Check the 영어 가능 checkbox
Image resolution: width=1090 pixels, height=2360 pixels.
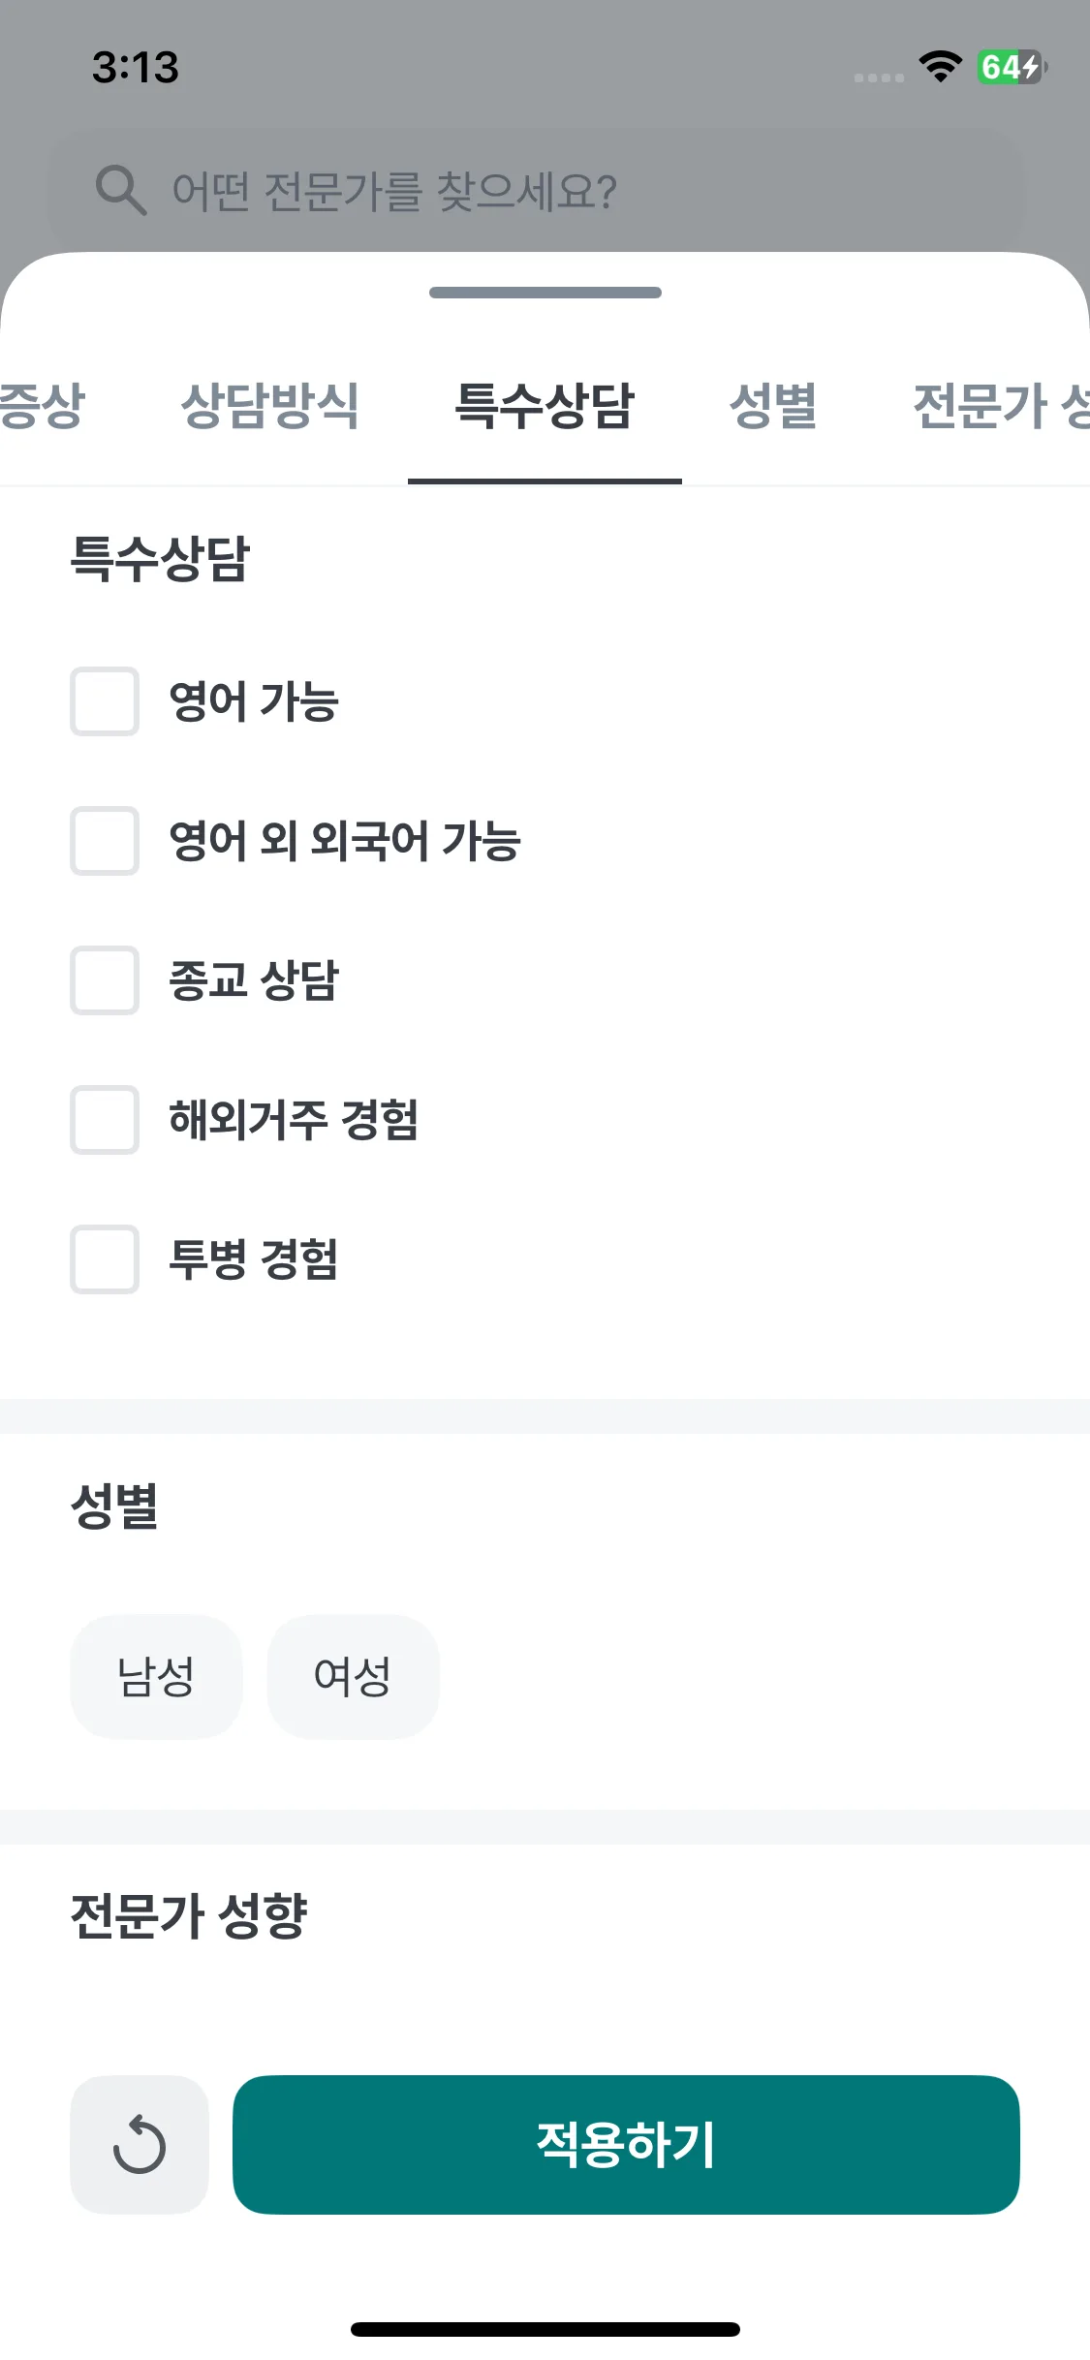[105, 701]
